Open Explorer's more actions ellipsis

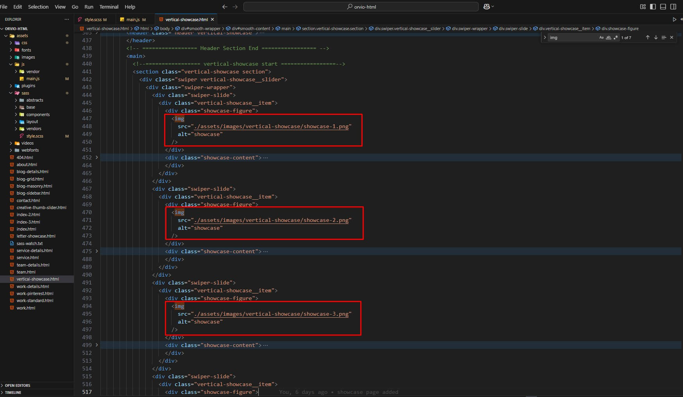[x=67, y=19]
